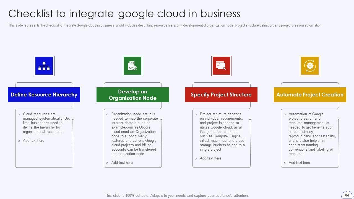The height and width of the screenshot is (199, 354).
Task: Select the Organization node setup paragraph
Action: click(x=134, y=134)
